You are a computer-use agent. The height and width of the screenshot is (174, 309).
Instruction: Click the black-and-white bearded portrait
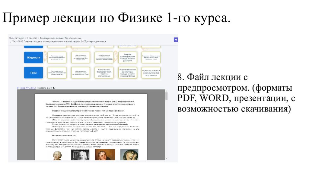(x=80, y=154)
